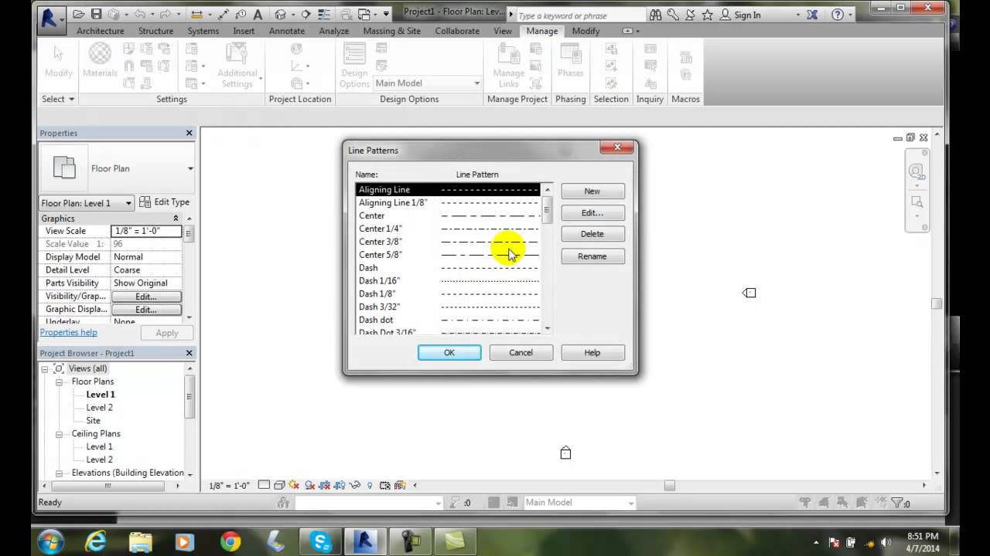
Task: Click Delete in Line Patterns dialog
Action: pyautogui.click(x=592, y=234)
